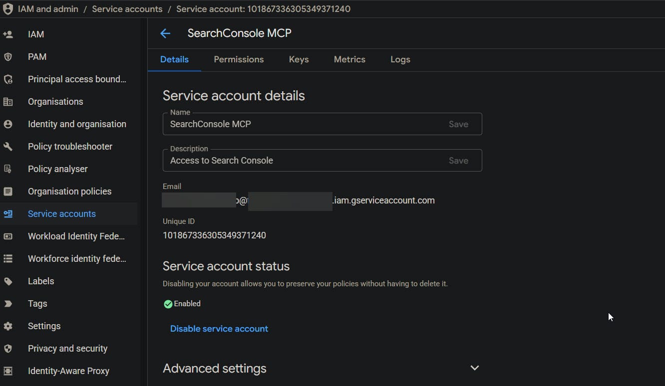Launch the Policy troubleshooter

point(70,146)
